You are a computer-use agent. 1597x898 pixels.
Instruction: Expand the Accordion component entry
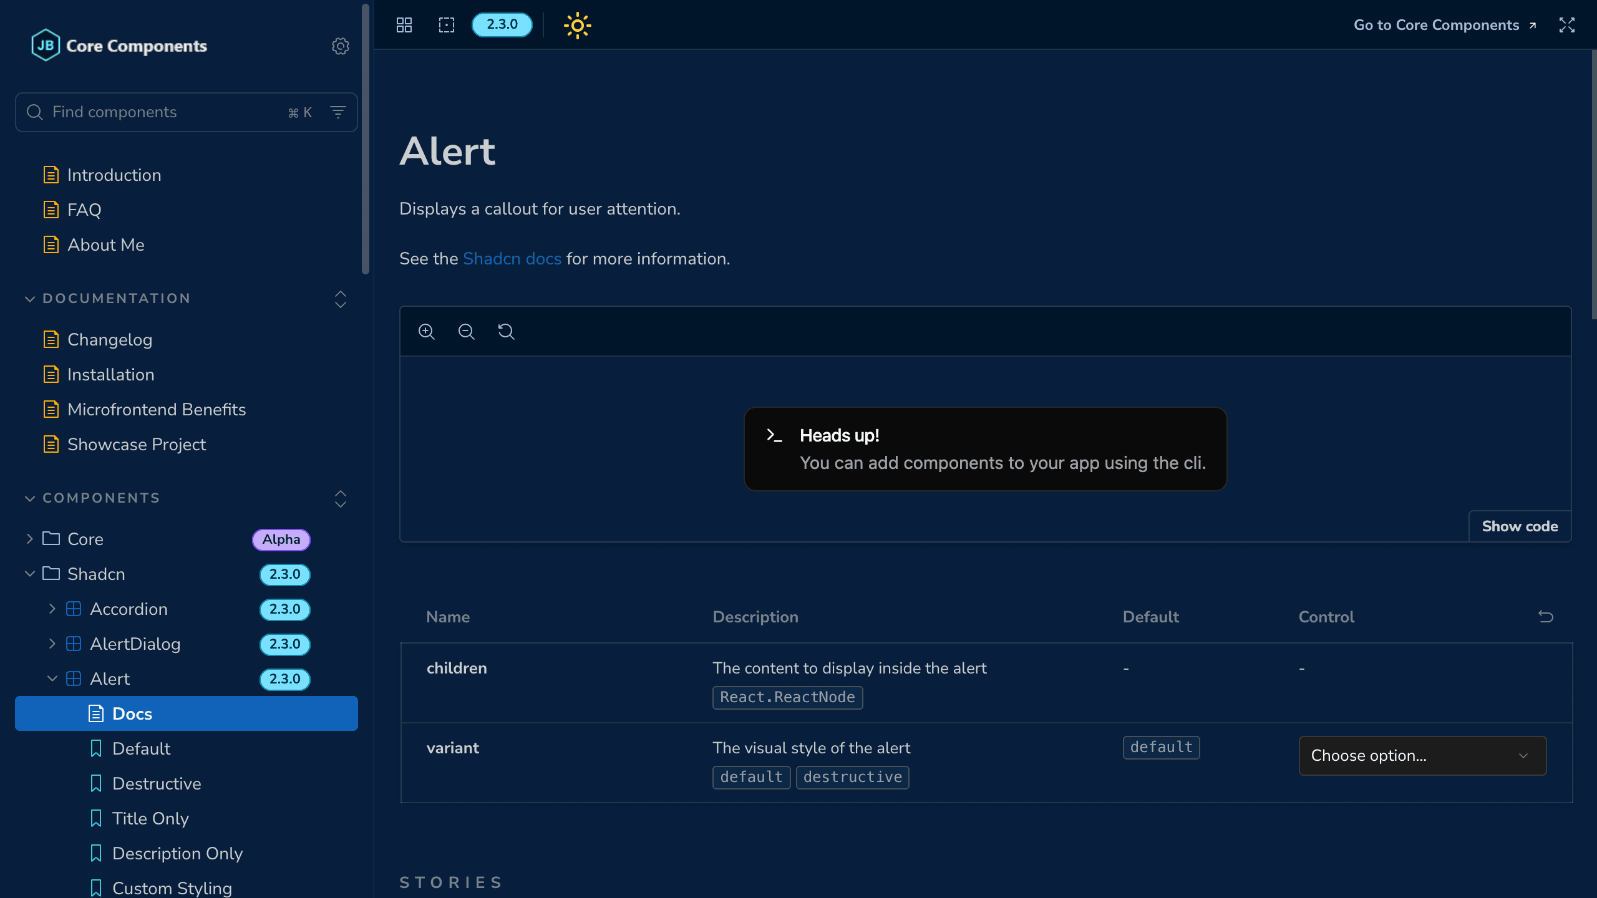click(52, 609)
